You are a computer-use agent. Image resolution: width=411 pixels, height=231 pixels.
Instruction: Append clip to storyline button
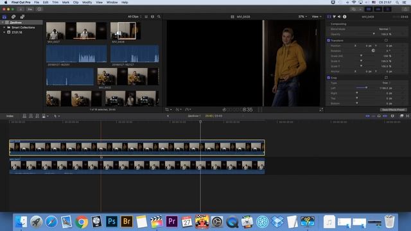click(37, 116)
